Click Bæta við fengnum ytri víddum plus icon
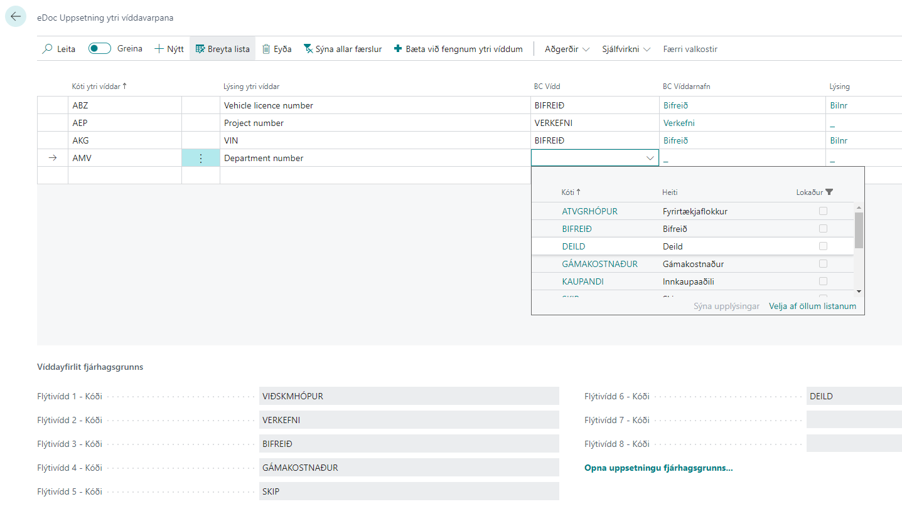Screen dimensions: 902x514 pos(398,49)
